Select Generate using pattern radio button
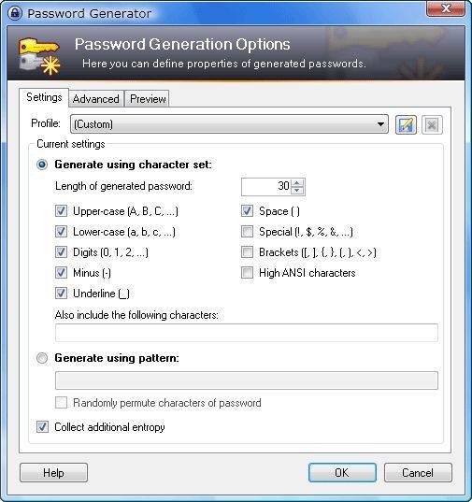Image resolution: width=472 pixels, height=502 pixels. (x=42, y=358)
